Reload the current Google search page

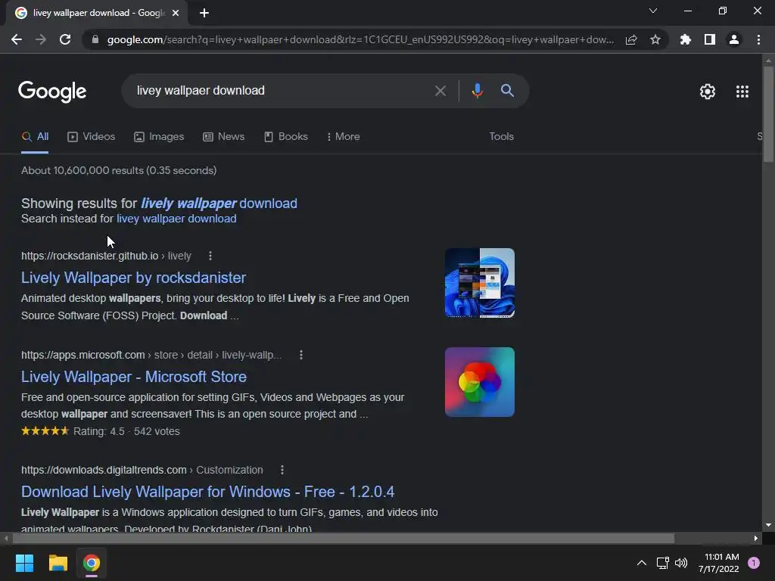(x=65, y=39)
